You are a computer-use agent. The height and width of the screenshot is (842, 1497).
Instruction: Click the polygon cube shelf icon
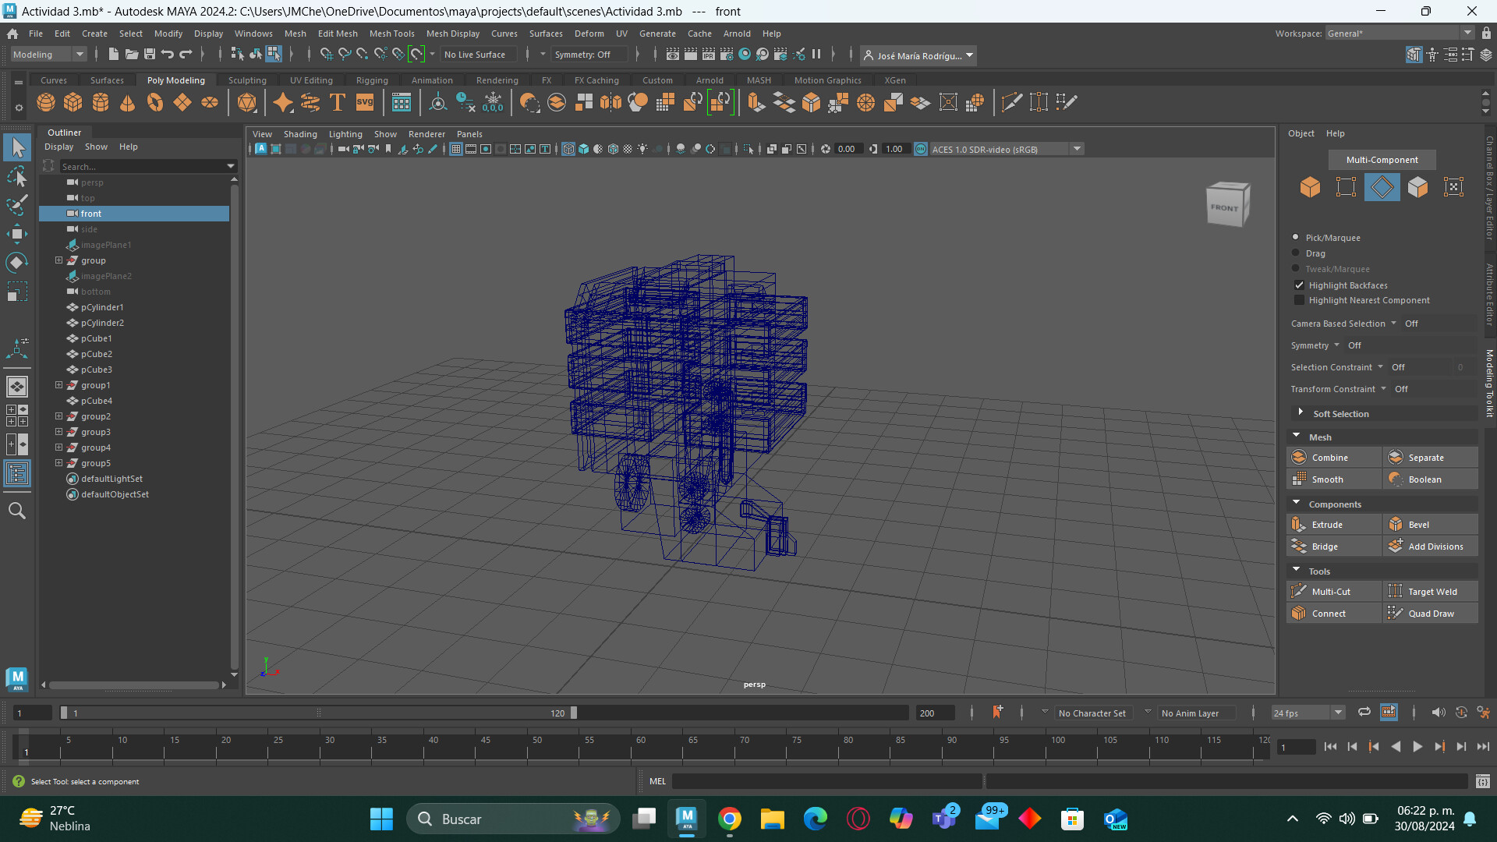point(73,102)
